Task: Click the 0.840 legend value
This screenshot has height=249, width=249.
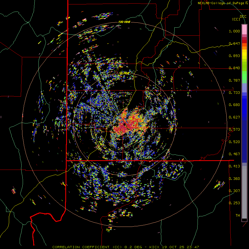Action: [x=234, y=68]
